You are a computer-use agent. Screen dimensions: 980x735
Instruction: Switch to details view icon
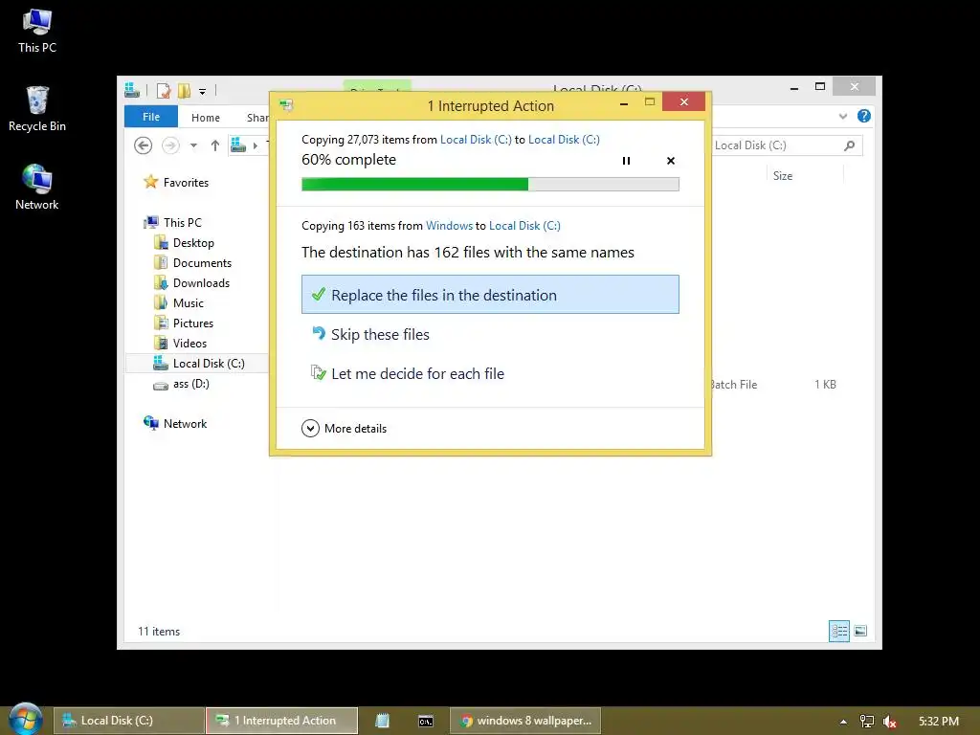[838, 632]
